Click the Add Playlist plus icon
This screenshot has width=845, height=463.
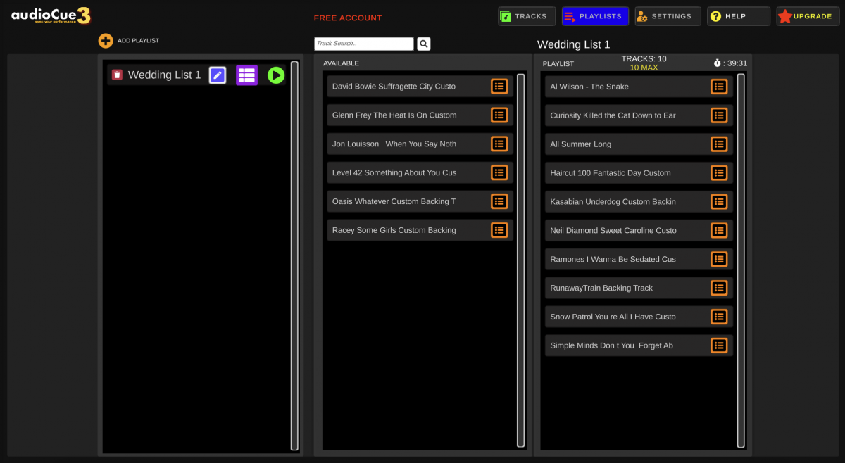106,41
